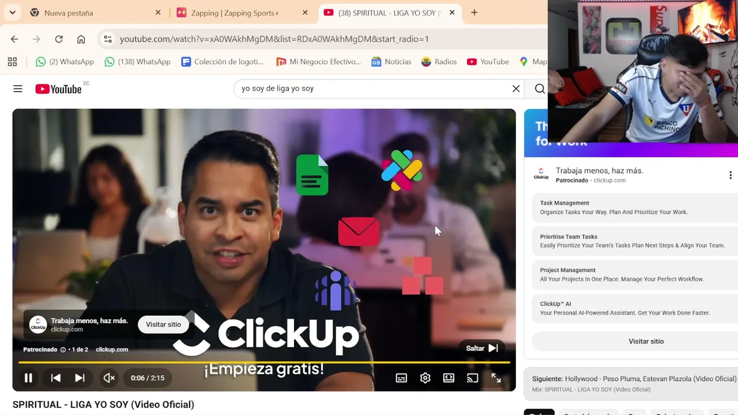Image resolution: width=738 pixels, height=415 pixels.
Task: Open a new browser tab
Action: 474,13
